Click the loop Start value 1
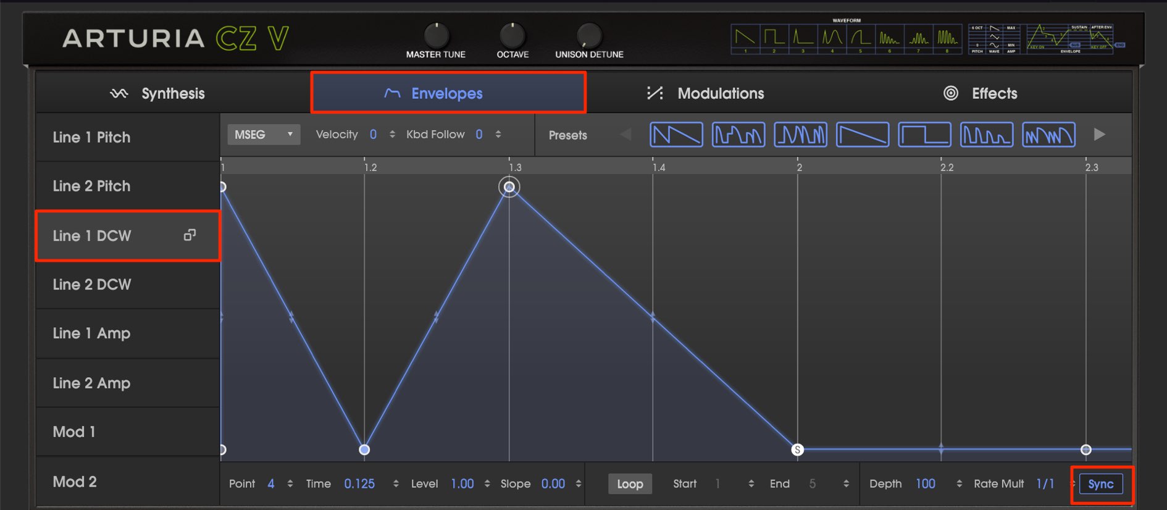 (717, 484)
